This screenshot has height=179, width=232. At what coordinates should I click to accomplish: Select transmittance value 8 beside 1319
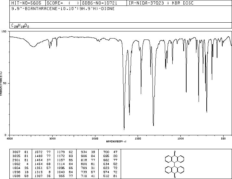[x=50, y=172]
